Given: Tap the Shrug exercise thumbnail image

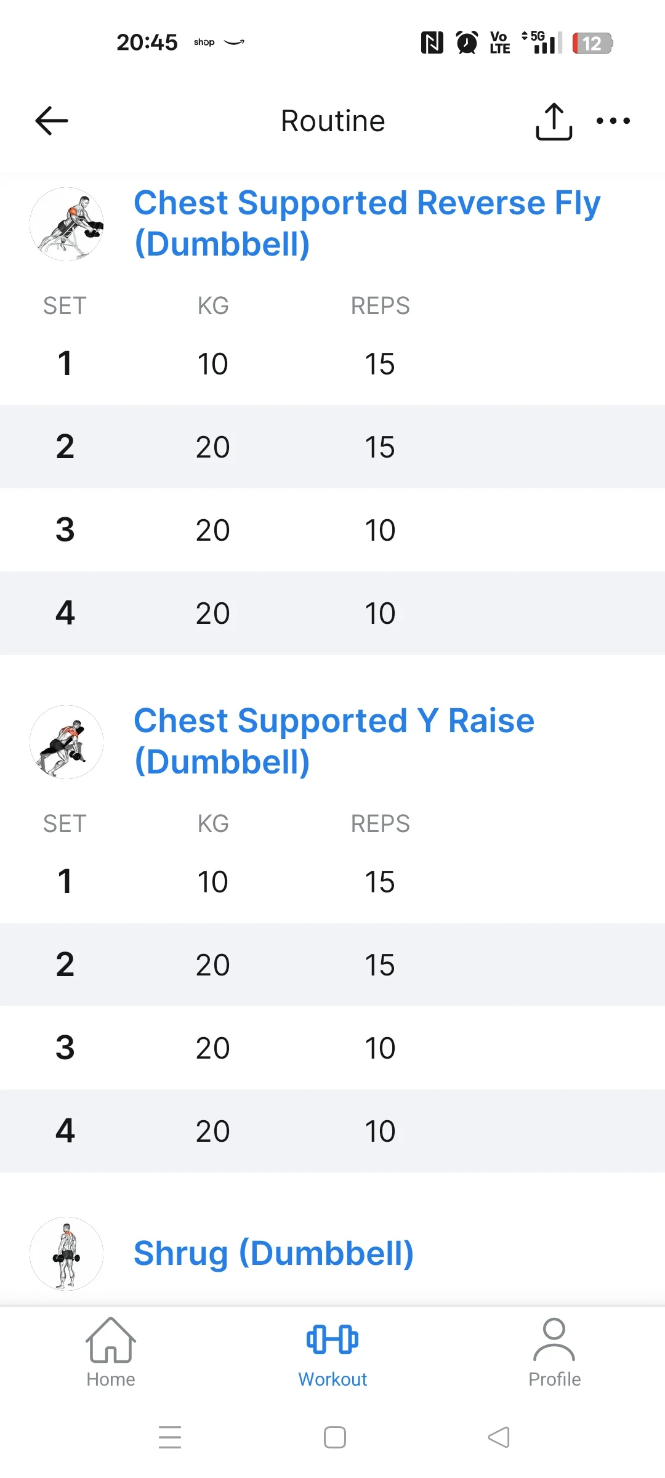Looking at the screenshot, I should 66,1254.
